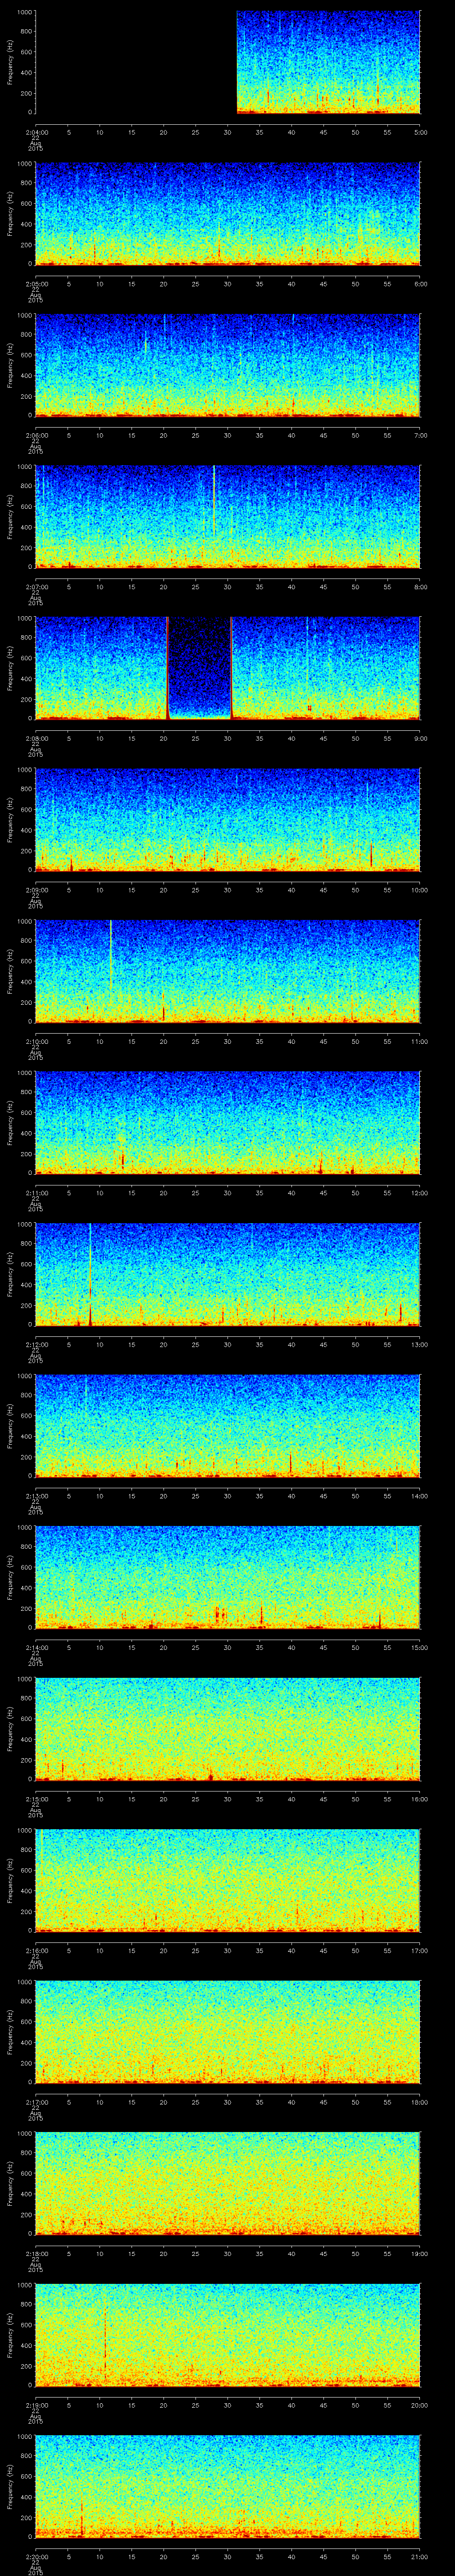Click the 8:00 end-of-row time label
The image size is (455, 2576).
[420, 586]
